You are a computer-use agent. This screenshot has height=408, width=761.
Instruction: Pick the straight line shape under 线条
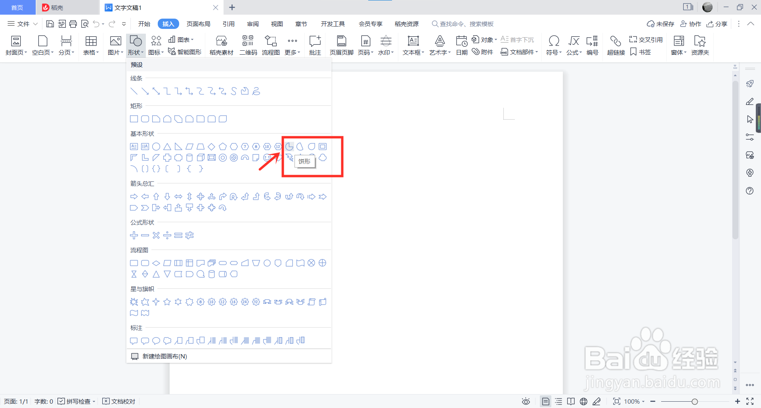pos(134,91)
